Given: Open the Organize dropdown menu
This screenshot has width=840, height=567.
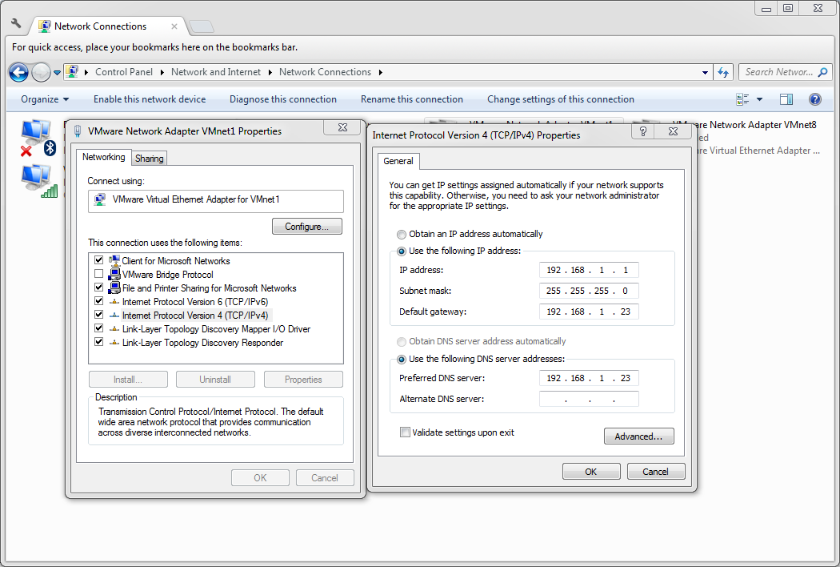Looking at the screenshot, I should pyautogui.click(x=45, y=99).
